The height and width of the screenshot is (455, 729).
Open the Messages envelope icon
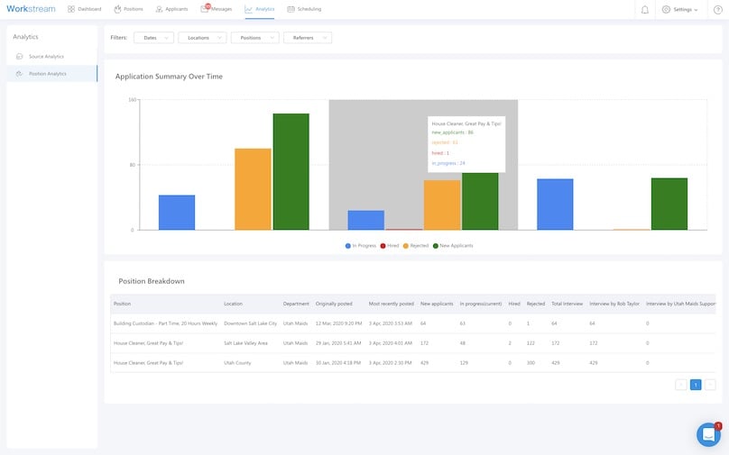[205, 9]
